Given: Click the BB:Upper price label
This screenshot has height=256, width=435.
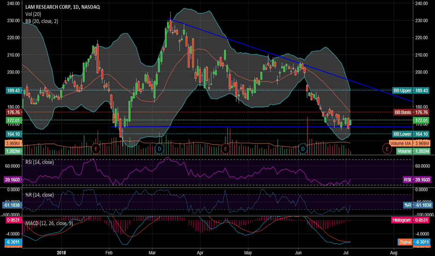Looking at the screenshot, I should coord(402,90).
